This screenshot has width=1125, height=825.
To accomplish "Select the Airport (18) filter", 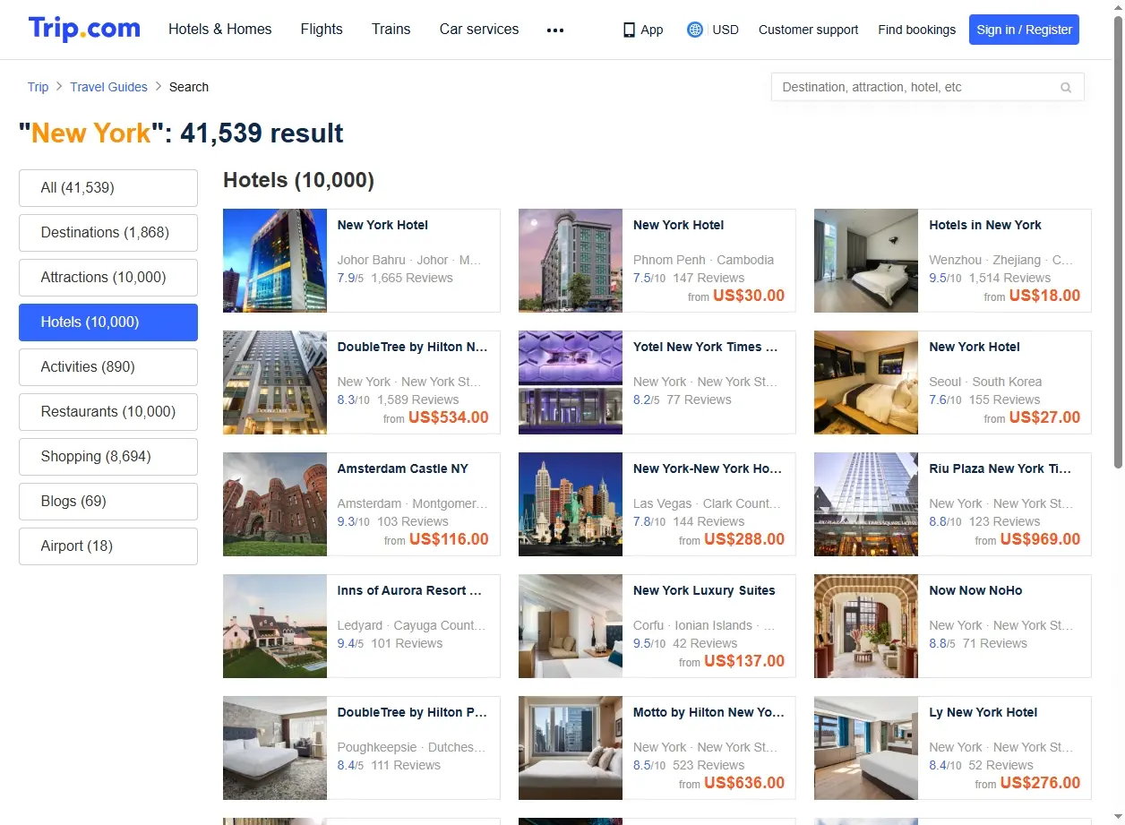I will (x=108, y=546).
